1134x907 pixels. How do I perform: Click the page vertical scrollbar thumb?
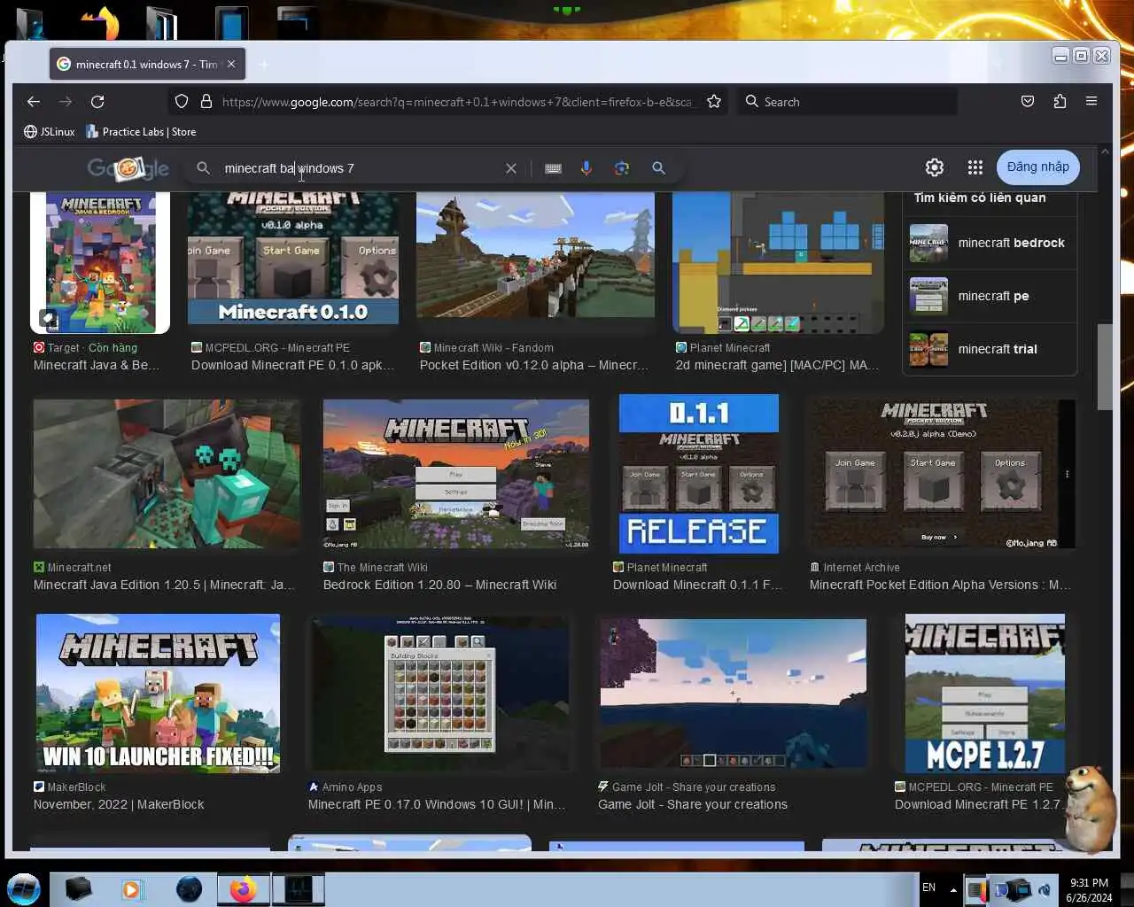(1105, 367)
